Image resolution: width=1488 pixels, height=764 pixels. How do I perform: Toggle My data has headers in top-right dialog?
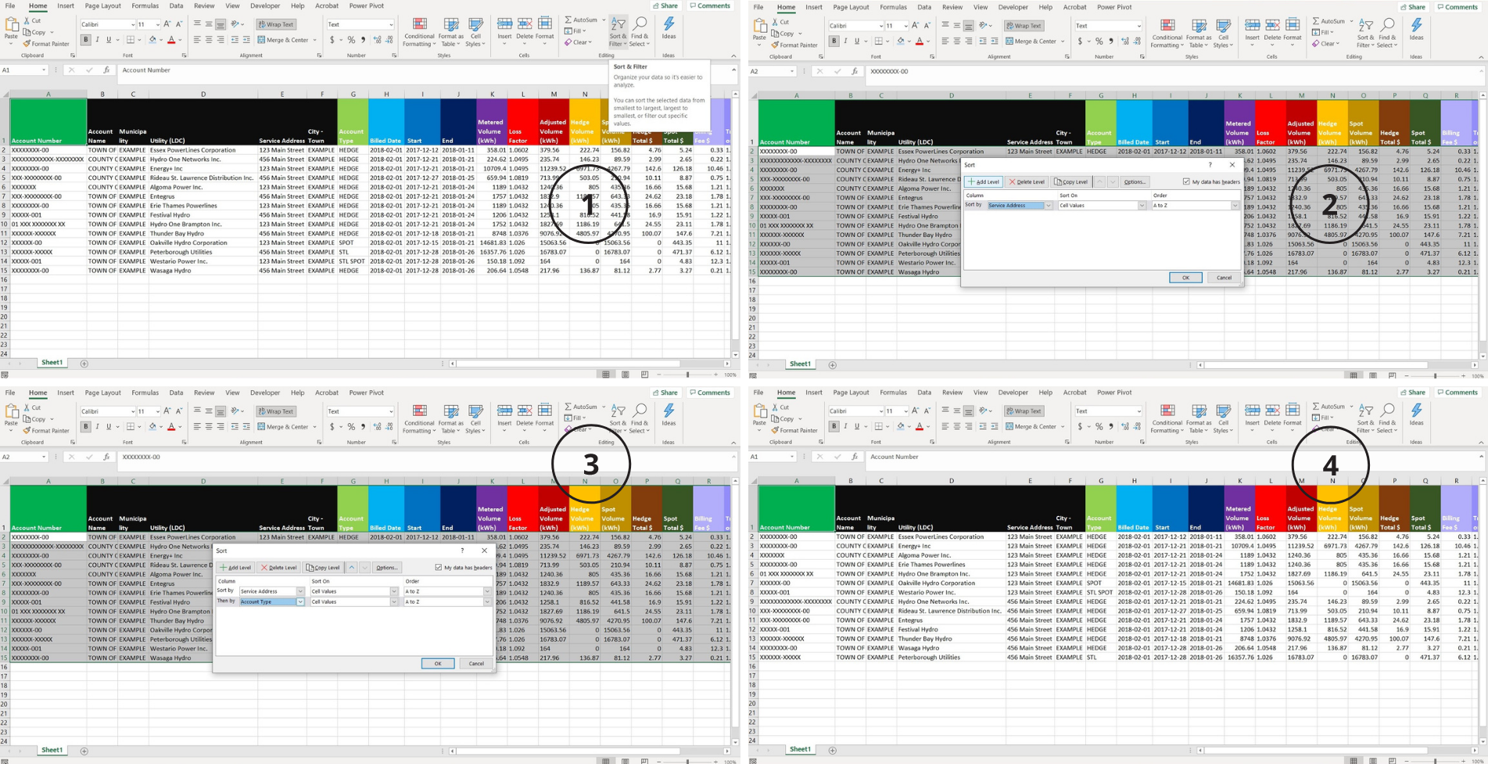[x=1186, y=181]
